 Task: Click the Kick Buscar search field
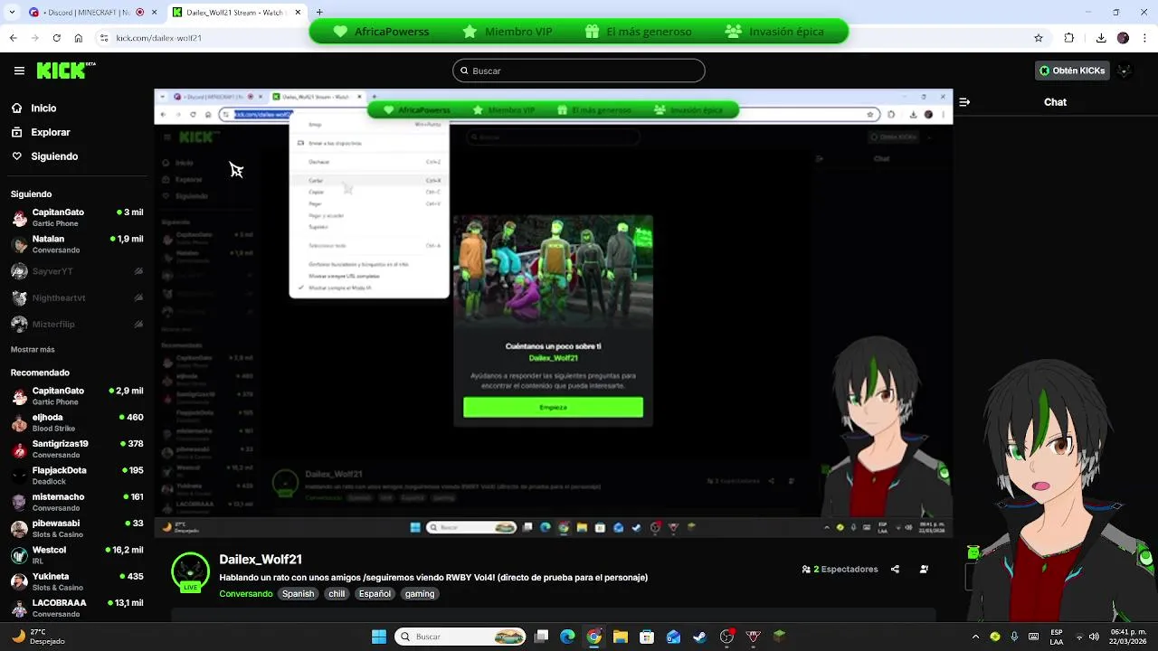pyautogui.click(x=579, y=71)
